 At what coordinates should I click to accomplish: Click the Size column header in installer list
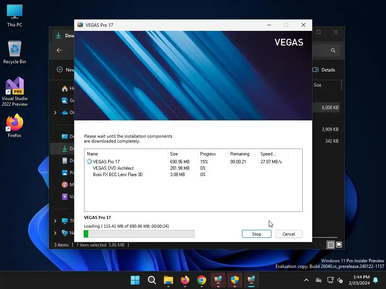[x=182, y=154]
